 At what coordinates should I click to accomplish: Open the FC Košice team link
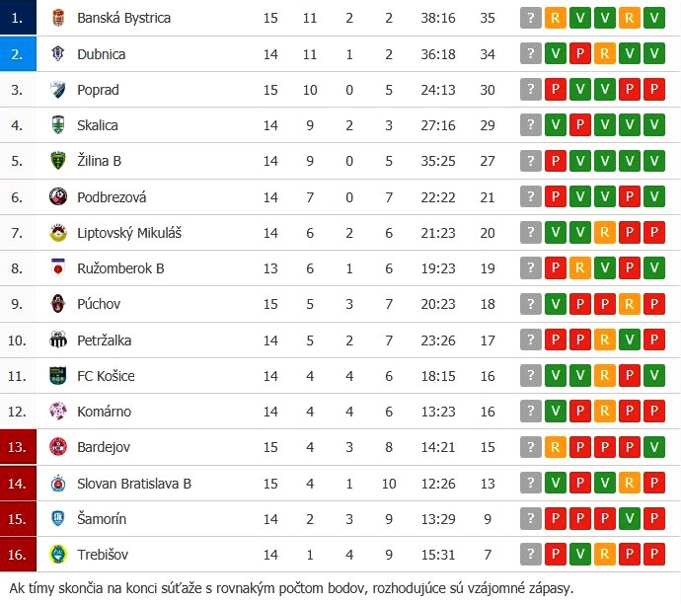coord(106,376)
